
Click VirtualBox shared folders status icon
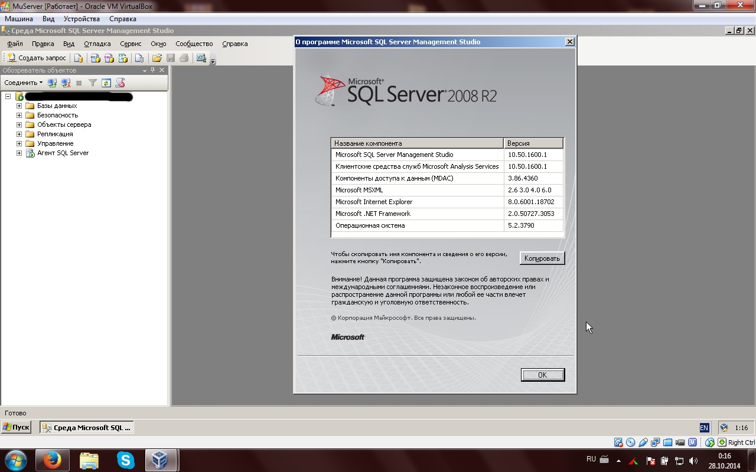pos(668,442)
